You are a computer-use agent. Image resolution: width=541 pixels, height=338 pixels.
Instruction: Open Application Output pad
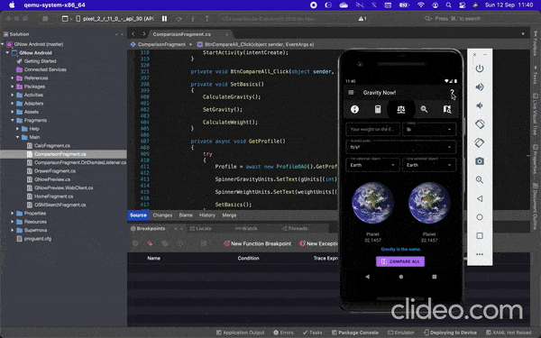point(241,333)
